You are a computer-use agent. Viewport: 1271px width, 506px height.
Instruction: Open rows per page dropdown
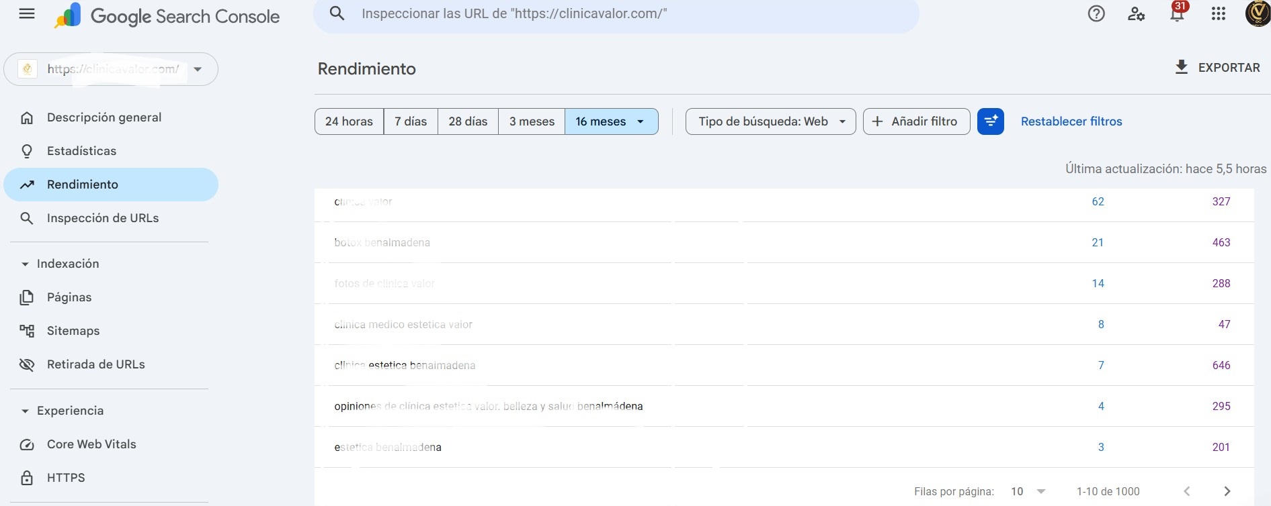click(x=1029, y=491)
